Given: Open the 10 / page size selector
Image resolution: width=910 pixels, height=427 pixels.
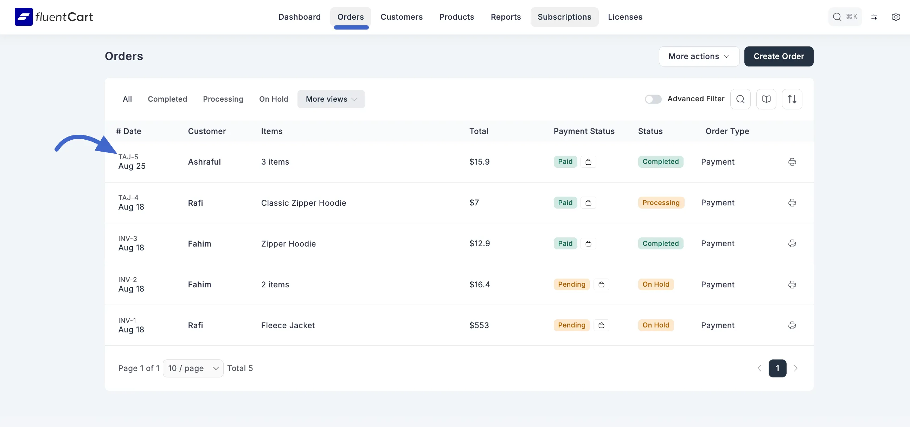Looking at the screenshot, I should pos(193,368).
